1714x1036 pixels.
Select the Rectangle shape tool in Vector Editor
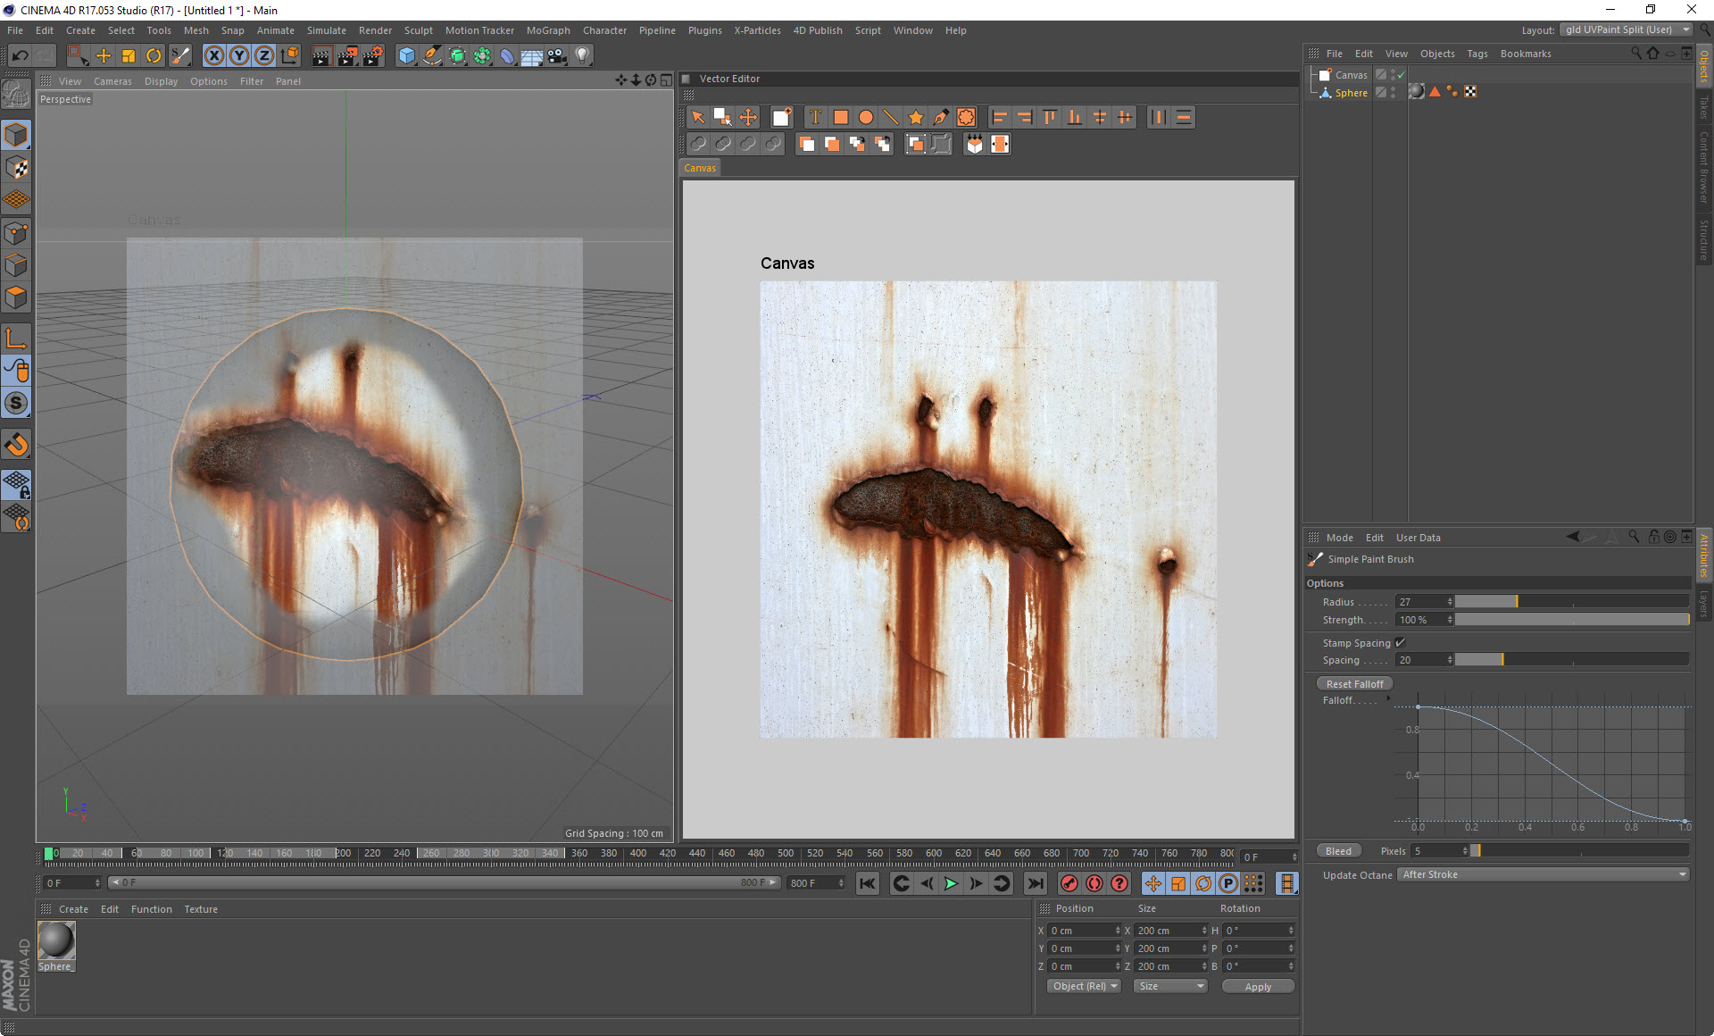(x=840, y=117)
